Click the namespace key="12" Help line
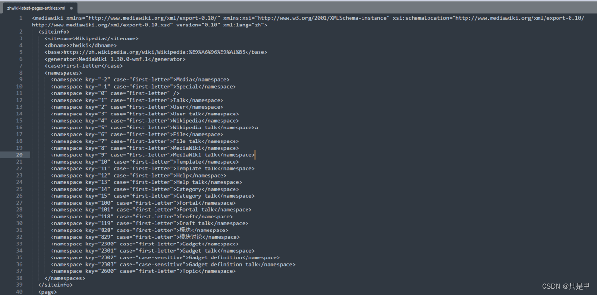The height and width of the screenshot is (295, 597). (138, 175)
